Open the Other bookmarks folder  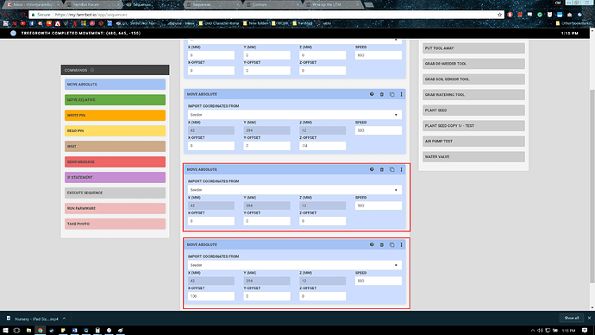(573, 23)
